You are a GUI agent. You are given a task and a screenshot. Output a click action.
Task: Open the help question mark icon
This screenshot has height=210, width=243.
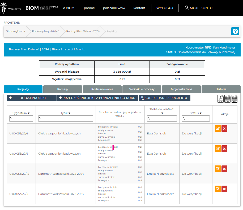point(235,31)
